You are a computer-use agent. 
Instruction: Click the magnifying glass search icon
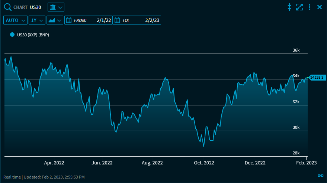(7, 7)
